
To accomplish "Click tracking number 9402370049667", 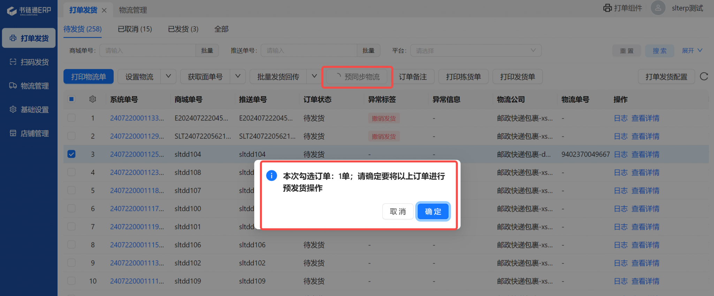I will click(586, 154).
